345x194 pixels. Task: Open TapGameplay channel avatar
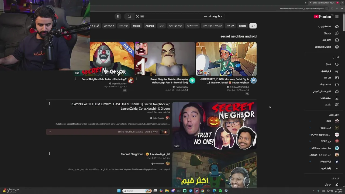[x=192, y=80]
